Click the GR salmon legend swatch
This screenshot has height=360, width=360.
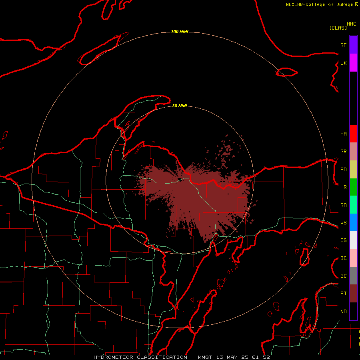pyautogui.click(x=353, y=152)
